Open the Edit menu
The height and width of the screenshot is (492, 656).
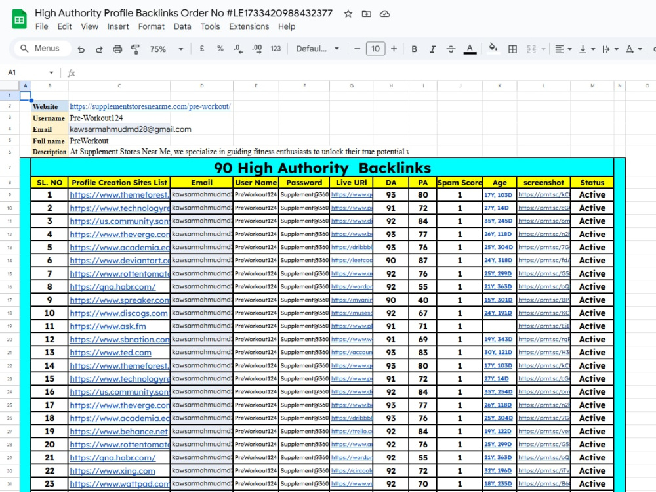[x=64, y=26]
